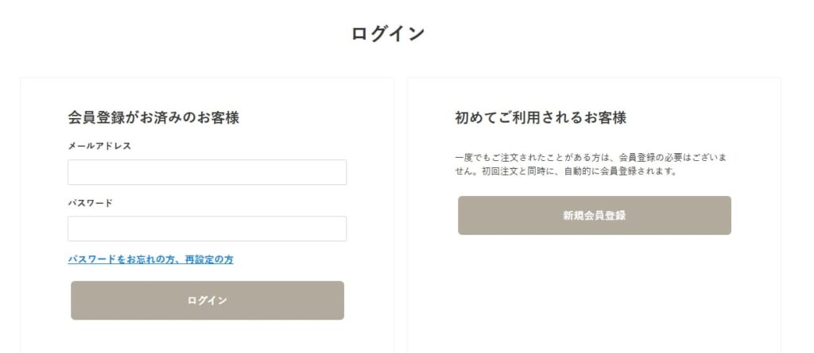The image size is (814, 353).
Task: Click the 会員登録がお済みのお客様 heading
Action: [x=153, y=117]
